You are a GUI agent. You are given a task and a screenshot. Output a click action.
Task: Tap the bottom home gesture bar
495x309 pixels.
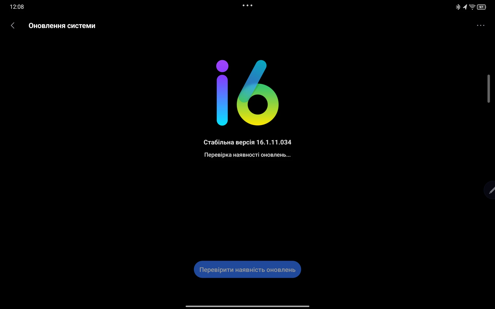click(x=247, y=306)
